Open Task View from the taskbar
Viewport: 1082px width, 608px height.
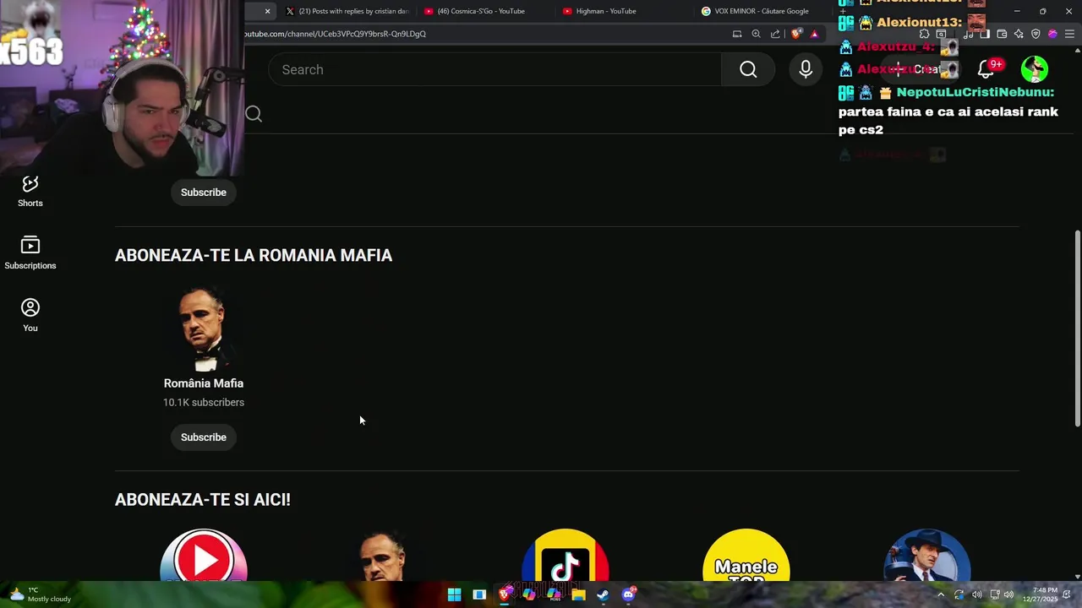[x=479, y=594]
